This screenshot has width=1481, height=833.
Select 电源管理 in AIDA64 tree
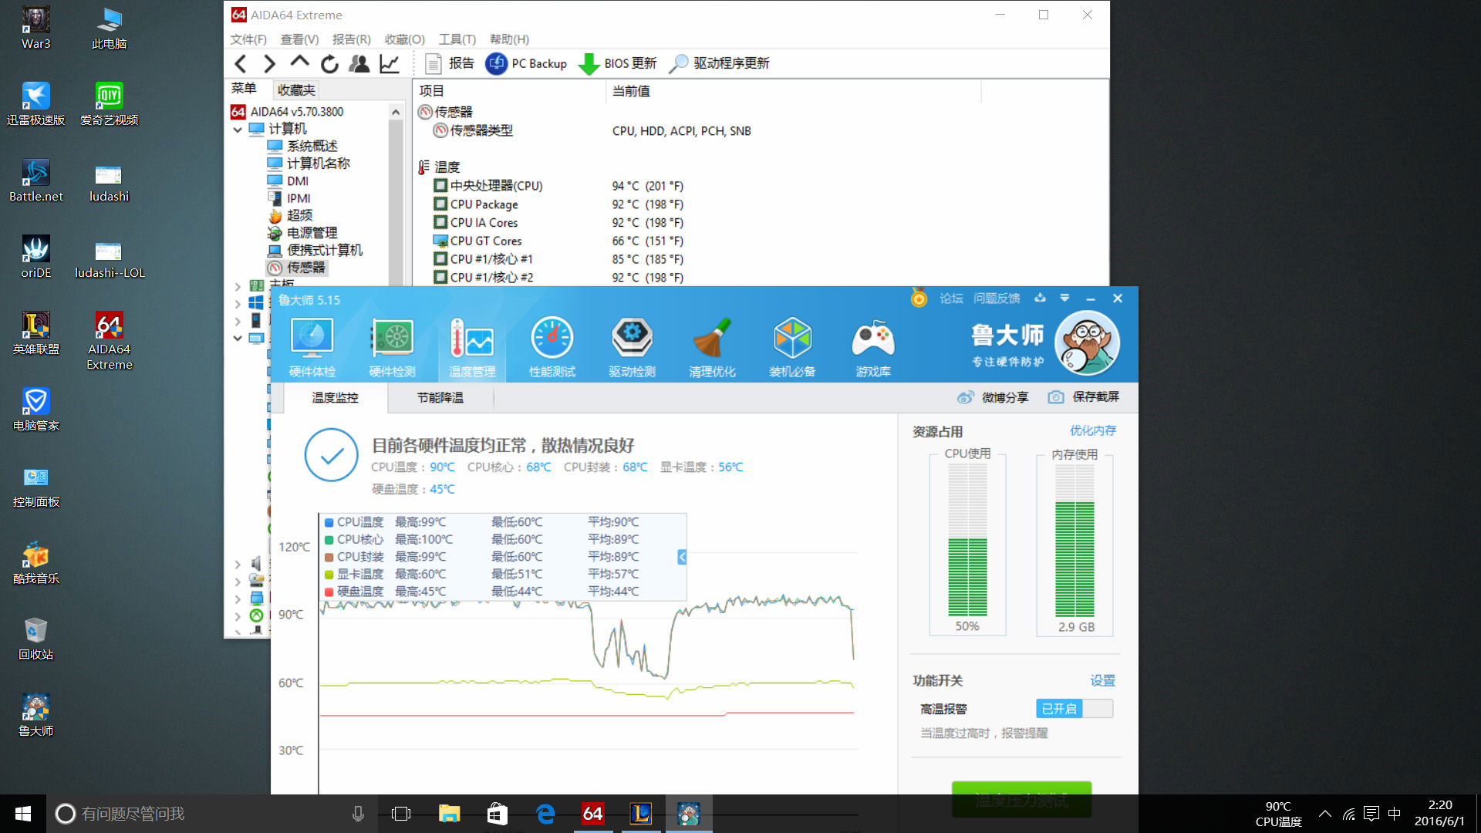(x=302, y=233)
